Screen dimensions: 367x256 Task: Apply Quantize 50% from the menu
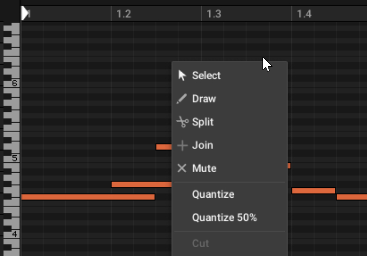[x=224, y=218]
